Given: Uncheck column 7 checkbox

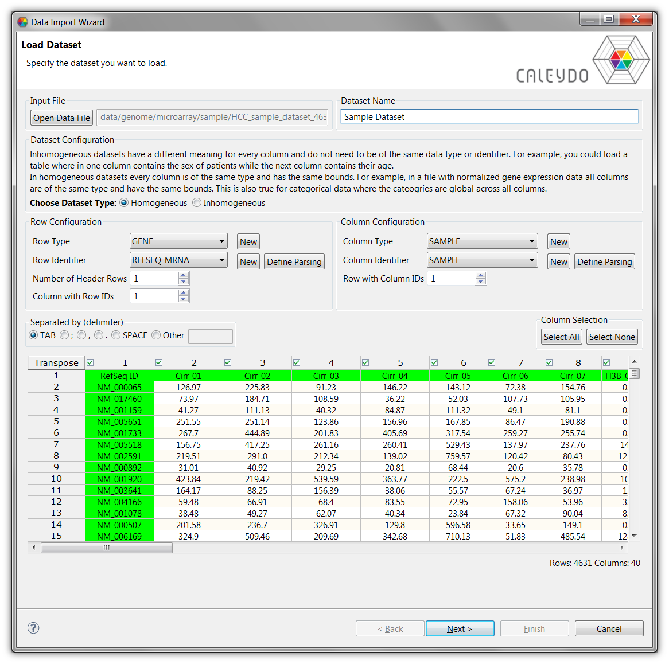Looking at the screenshot, I should click(492, 362).
